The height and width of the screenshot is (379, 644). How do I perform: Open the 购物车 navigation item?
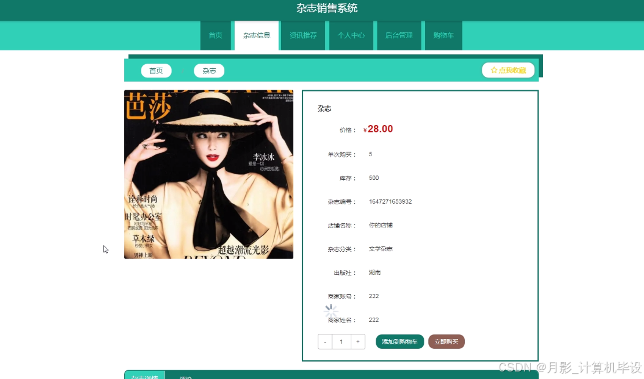(x=443, y=35)
